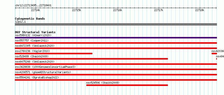Click the nsv6472305 (Sedlazeck2020) label
This screenshot has height=95, width=224.
35,46
